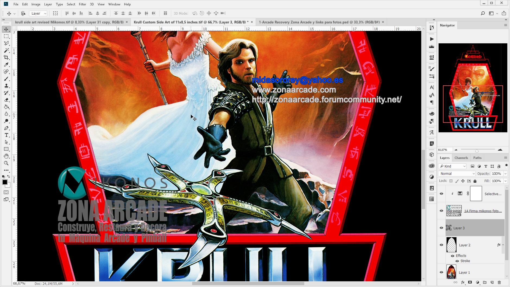Hide Layer 1 with its eye toggle
The height and width of the screenshot is (287, 510).
click(x=441, y=272)
